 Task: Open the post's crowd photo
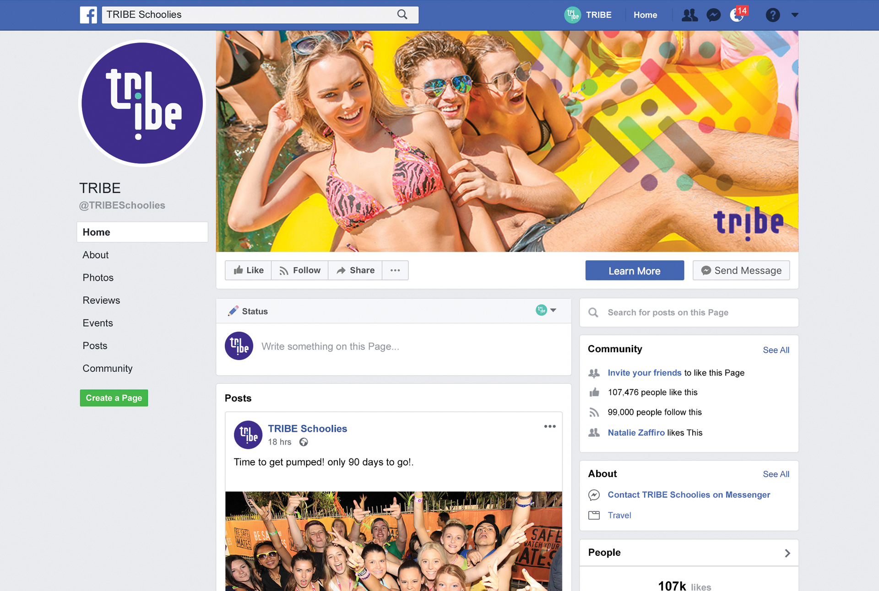point(394,541)
